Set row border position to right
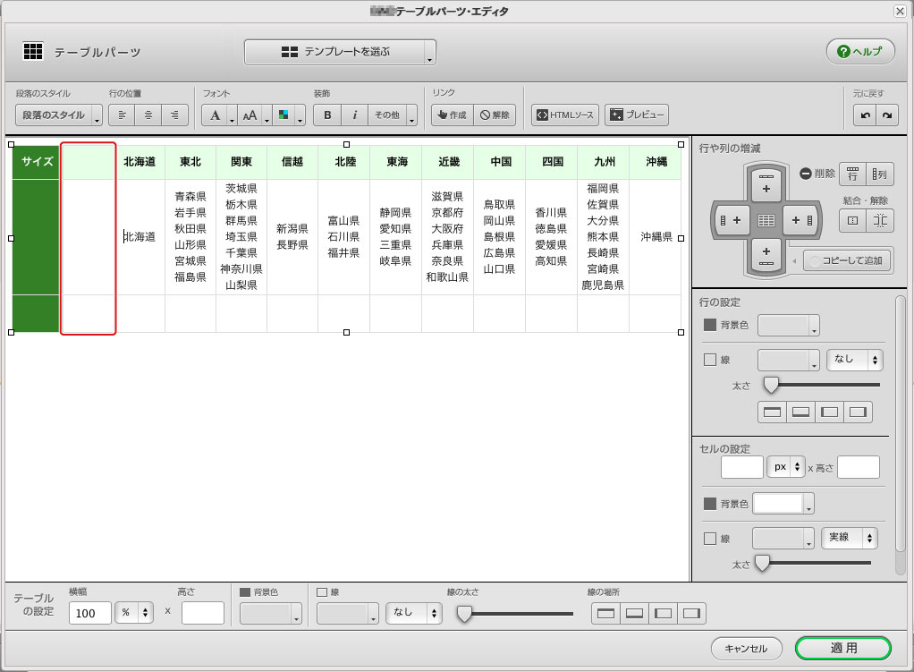 858,413
